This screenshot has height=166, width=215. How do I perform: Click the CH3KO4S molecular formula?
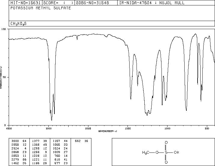coord(18,24)
